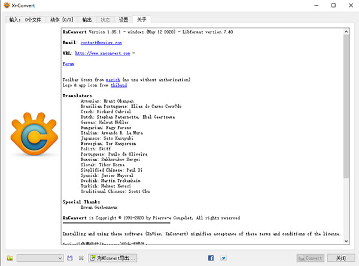359x266 pixels.
Task: Click the 'Translators' heading text
Action: tap(77, 96)
